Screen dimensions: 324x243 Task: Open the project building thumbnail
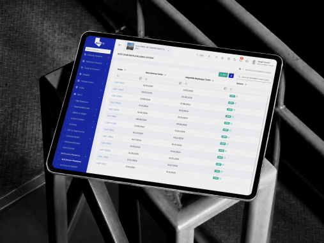point(130,47)
